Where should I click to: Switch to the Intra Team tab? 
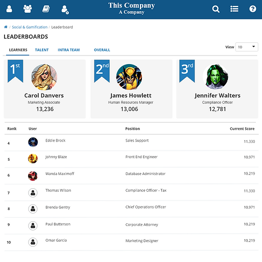pos(69,50)
